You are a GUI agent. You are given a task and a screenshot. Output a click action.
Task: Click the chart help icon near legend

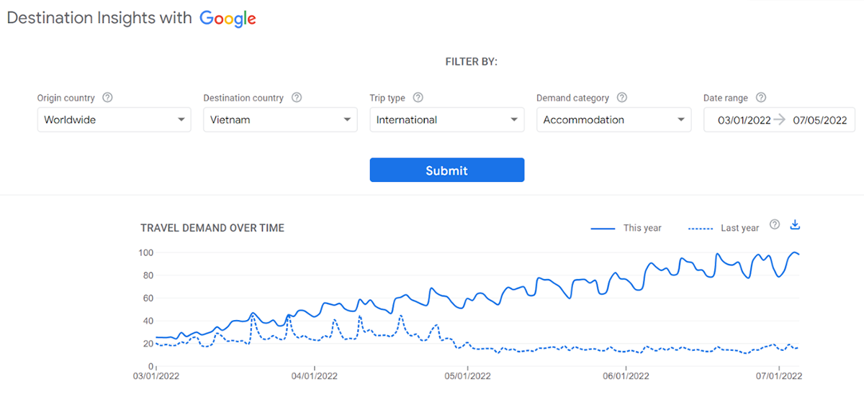pos(775,224)
